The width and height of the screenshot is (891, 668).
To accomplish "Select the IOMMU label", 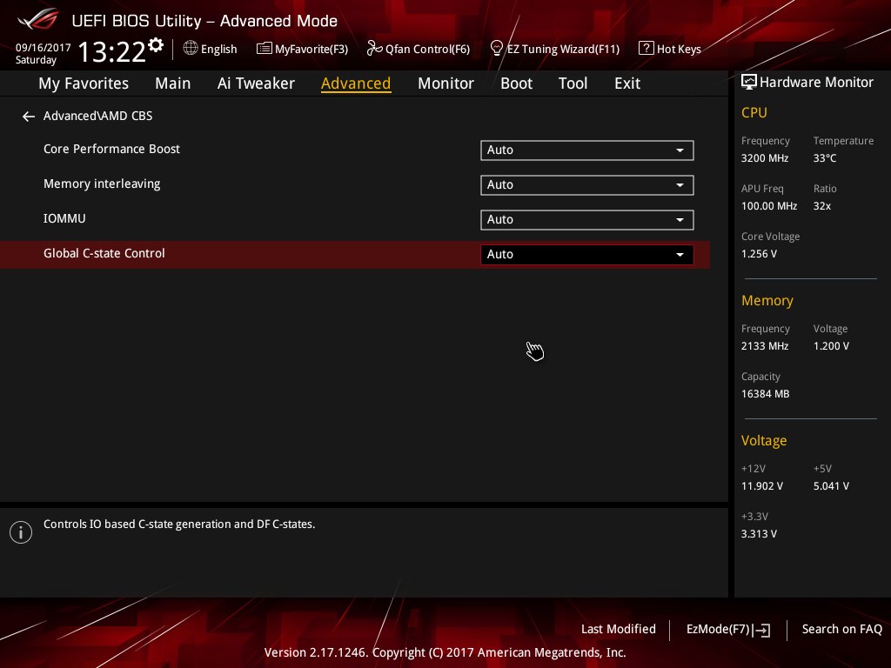I will coord(64,218).
